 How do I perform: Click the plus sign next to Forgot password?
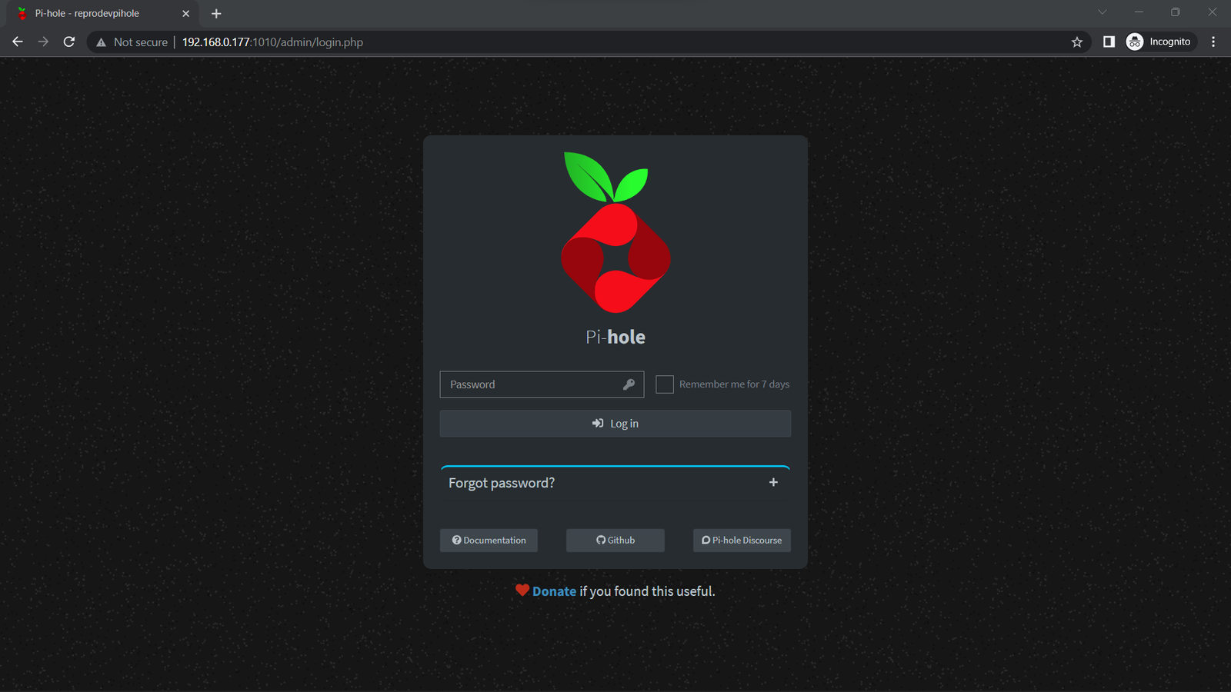click(773, 482)
